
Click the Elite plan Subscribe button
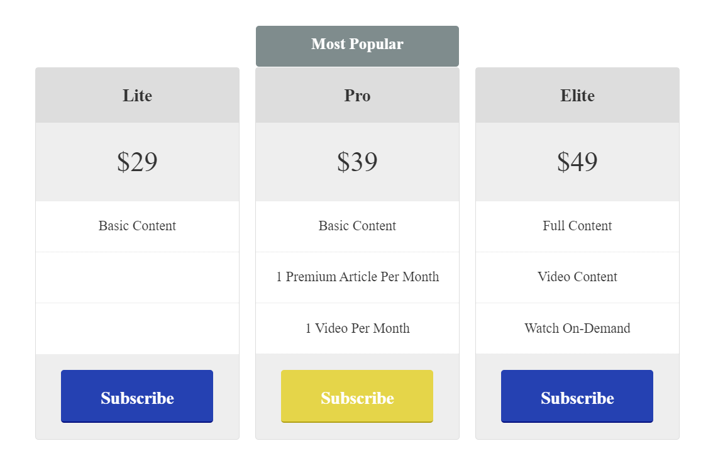coord(577,396)
